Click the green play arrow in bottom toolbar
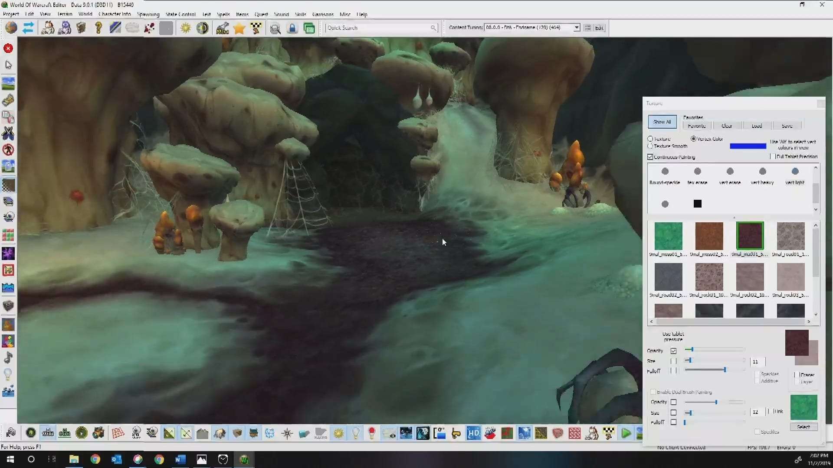 [x=626, y=433]
